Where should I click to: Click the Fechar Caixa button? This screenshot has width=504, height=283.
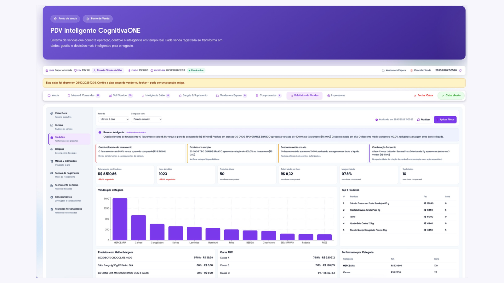pos(423,95)
